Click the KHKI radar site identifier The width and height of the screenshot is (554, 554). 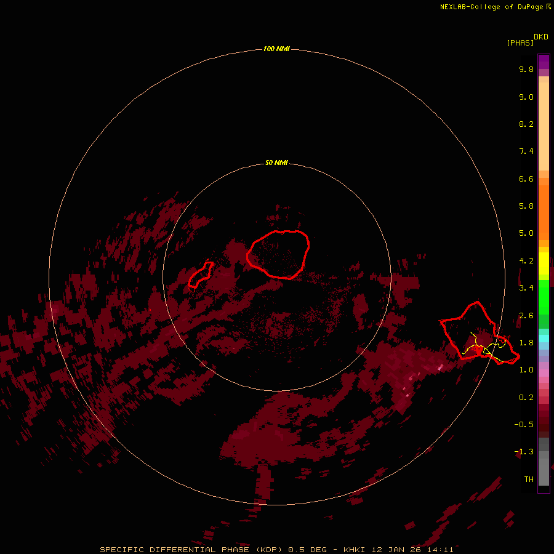(355, 550)
